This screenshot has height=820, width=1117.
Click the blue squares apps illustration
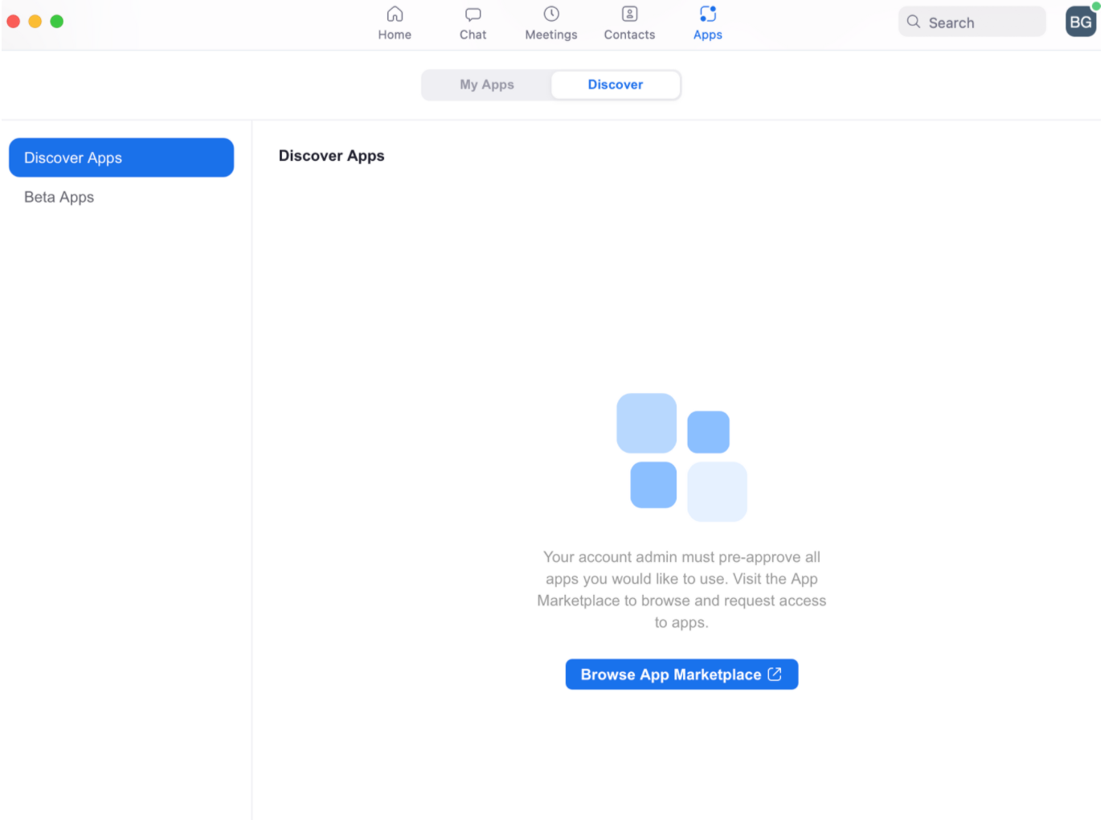pyautogui.click(x=681, y=457)
